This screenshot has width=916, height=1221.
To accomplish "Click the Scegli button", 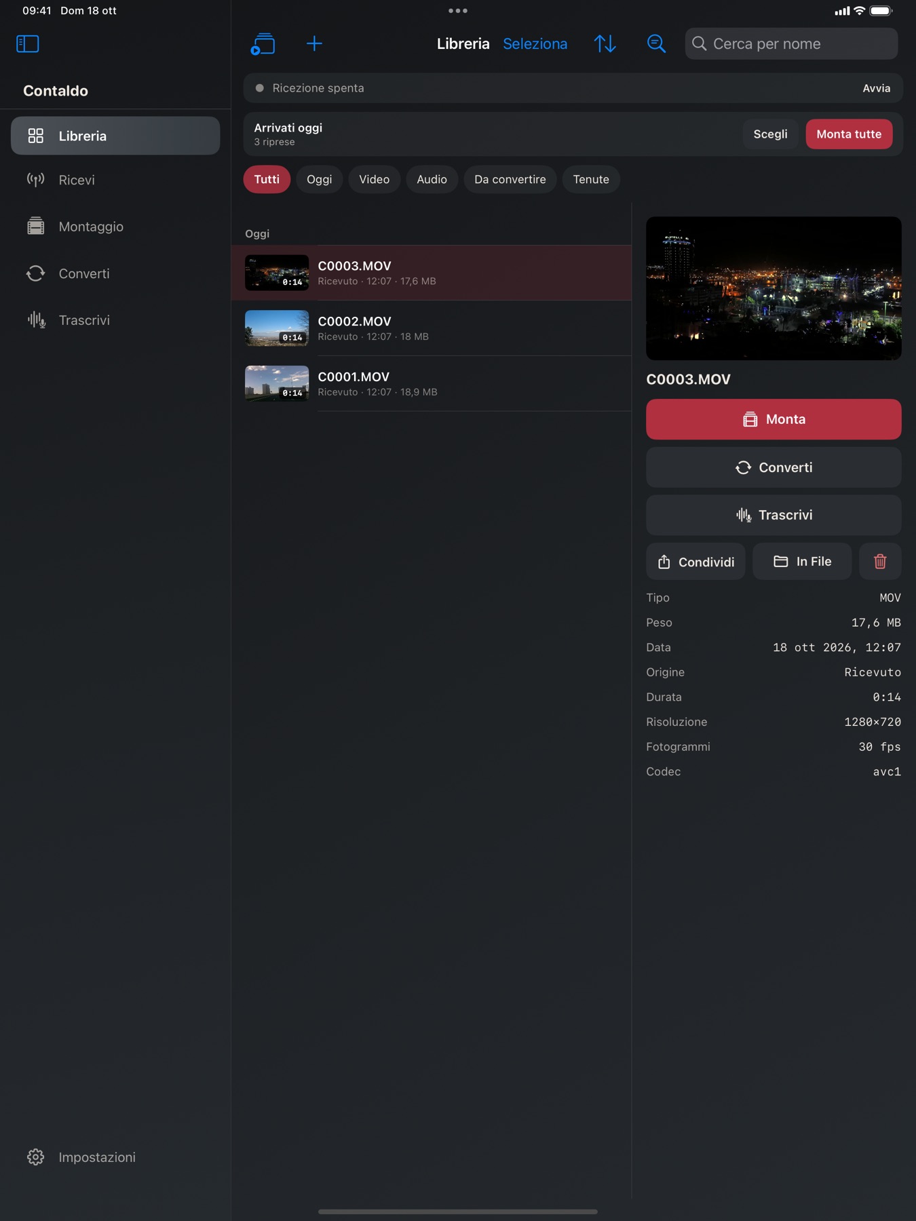I will [771, 134].
